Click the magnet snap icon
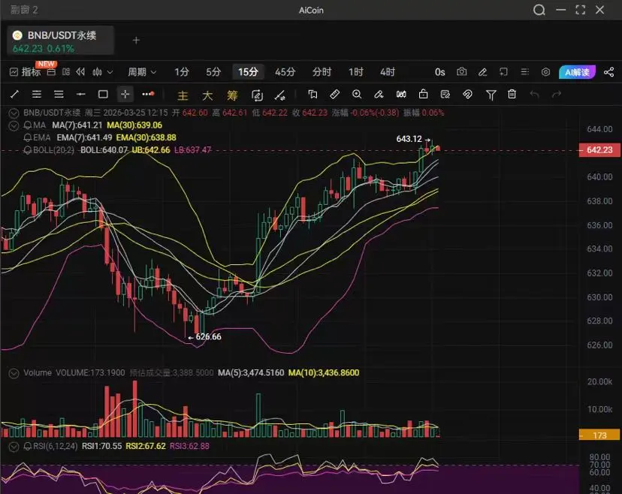The height and width of the screenshot is (494, 622). coord(466,95)
